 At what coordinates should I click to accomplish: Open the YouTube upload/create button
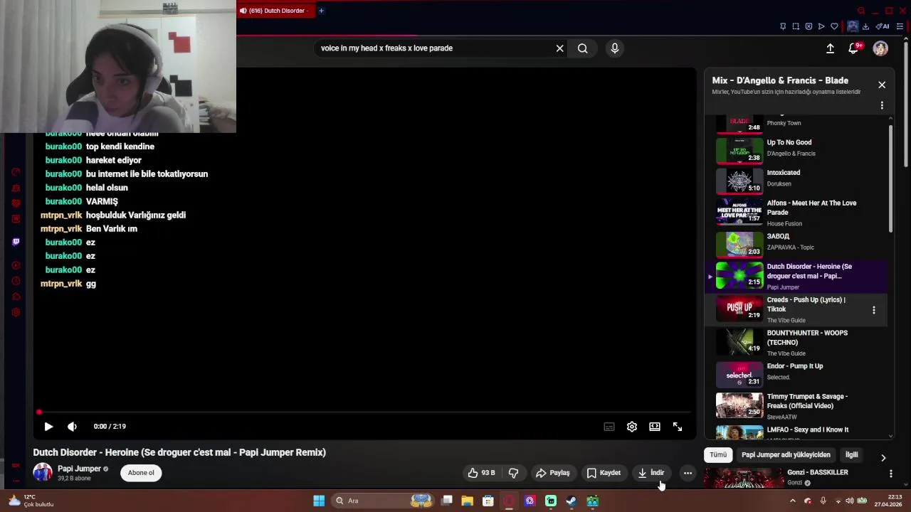830,48
